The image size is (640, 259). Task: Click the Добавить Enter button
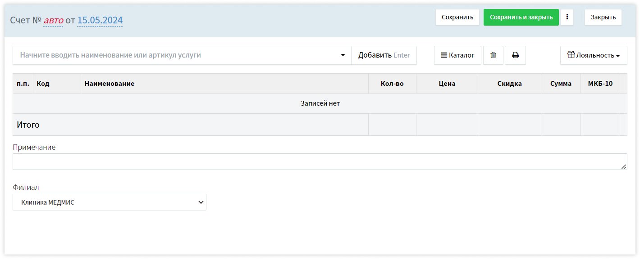(x=384, y=55)
